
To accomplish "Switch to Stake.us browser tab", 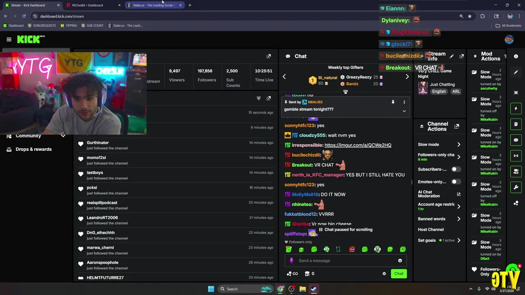I will [154, 5].
